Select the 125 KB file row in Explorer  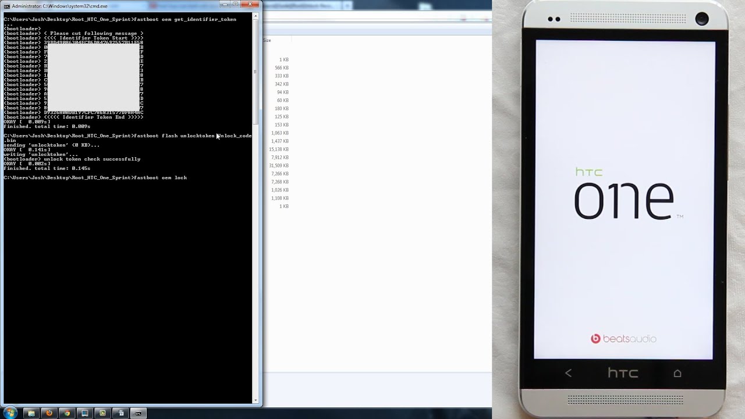(x=282, y=116)
